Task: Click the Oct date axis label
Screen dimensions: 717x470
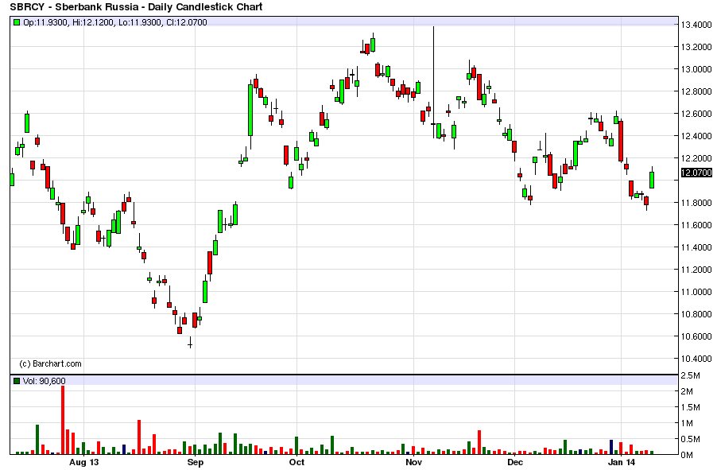Action: [x=296, y=462]
